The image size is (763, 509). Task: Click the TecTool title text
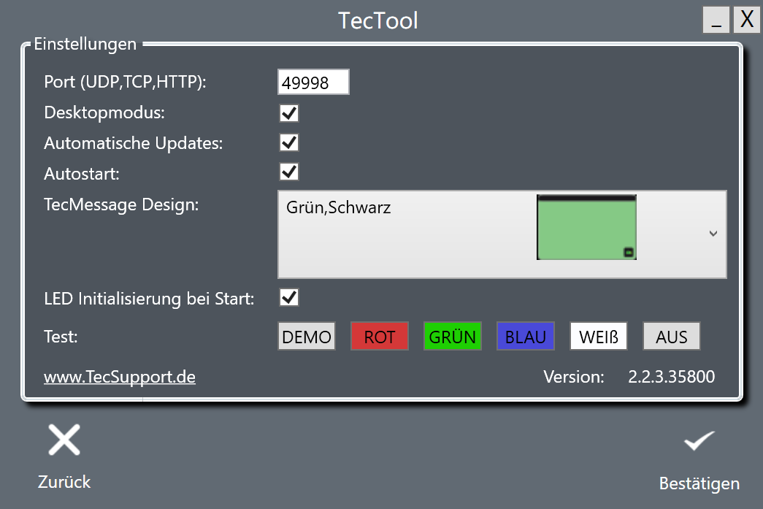point(378,20)
